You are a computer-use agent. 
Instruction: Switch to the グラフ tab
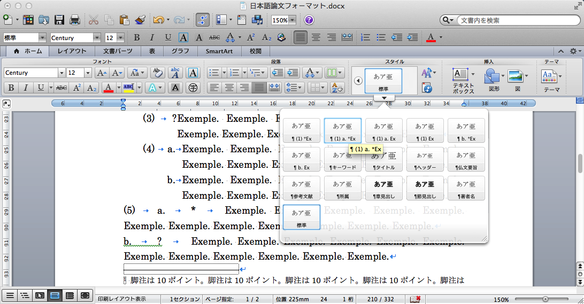click(180, 51)
